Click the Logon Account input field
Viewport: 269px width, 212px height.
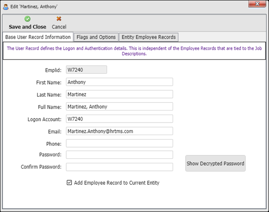coord(119,119)
